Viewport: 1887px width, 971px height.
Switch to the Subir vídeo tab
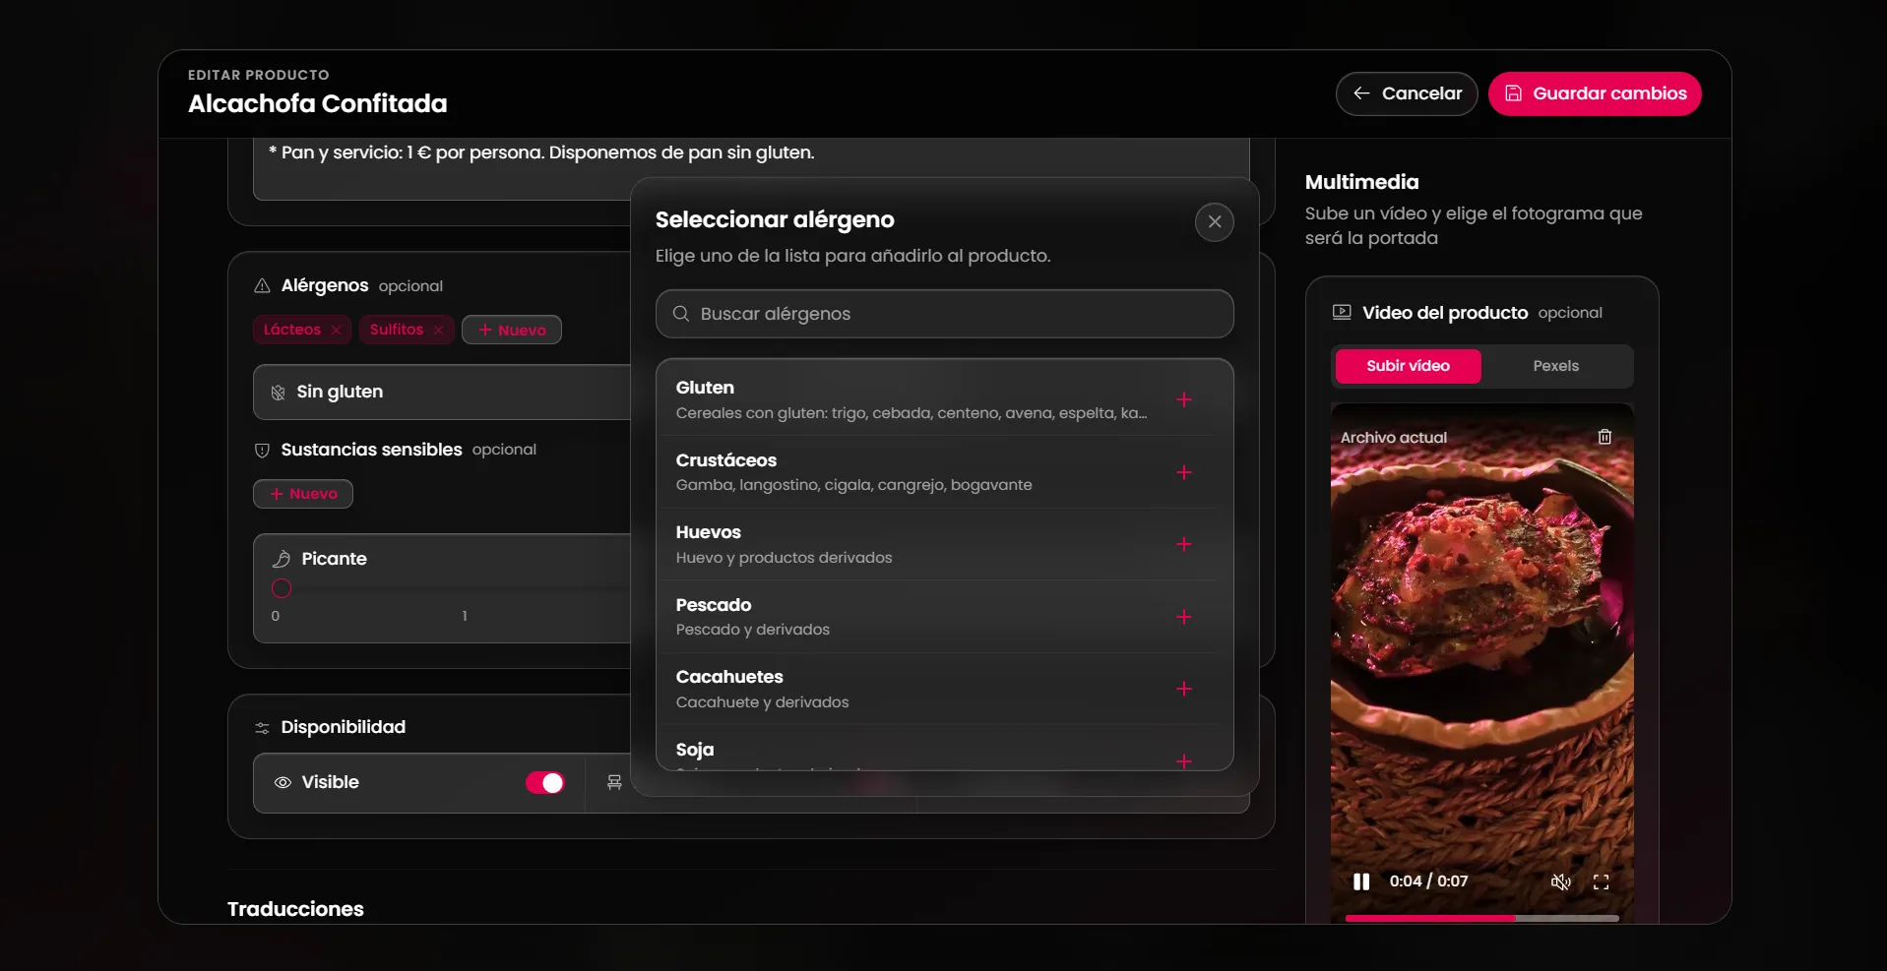coord(1408,366)
